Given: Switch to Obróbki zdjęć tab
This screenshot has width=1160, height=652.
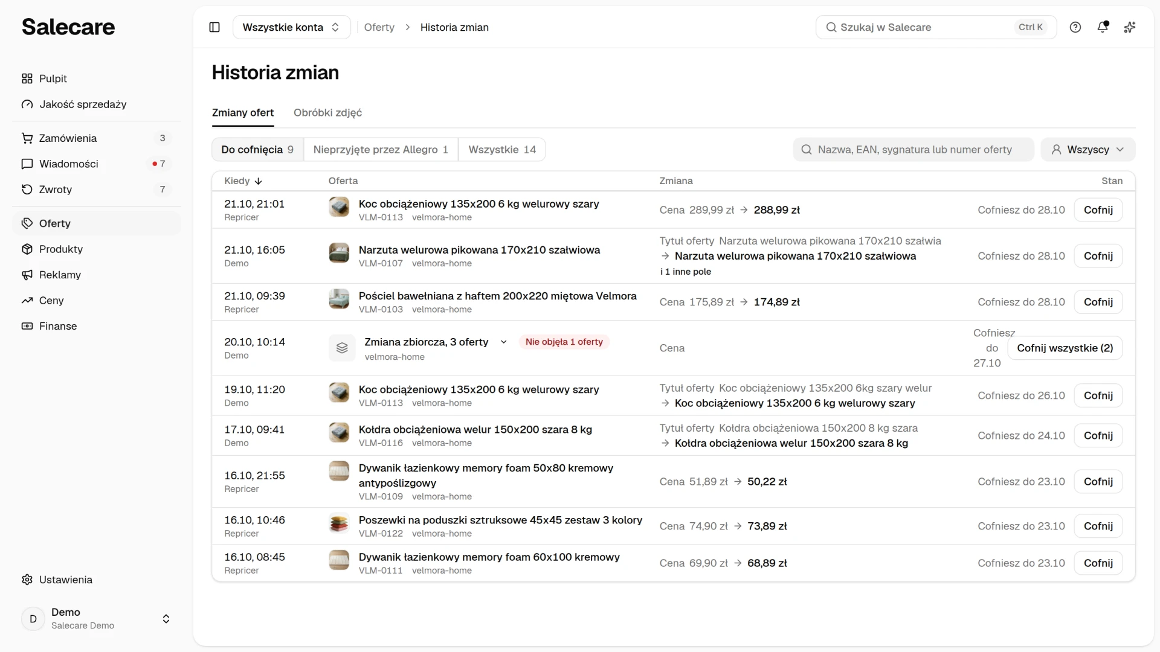Looking at the screenshot, I should tap(327, 113).
